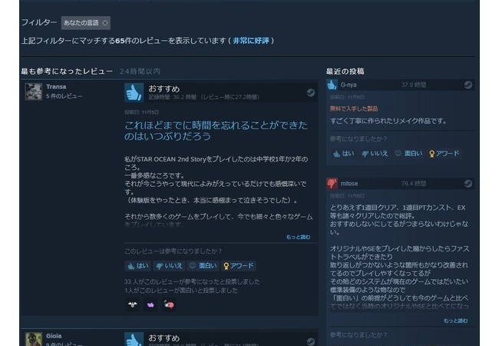Vote いいえ on G-nya's review
The image size is (499, 346).
click(x=375, y=154)
